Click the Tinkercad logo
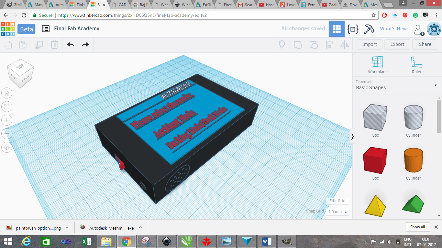The image size is (442, 248). 7,29
